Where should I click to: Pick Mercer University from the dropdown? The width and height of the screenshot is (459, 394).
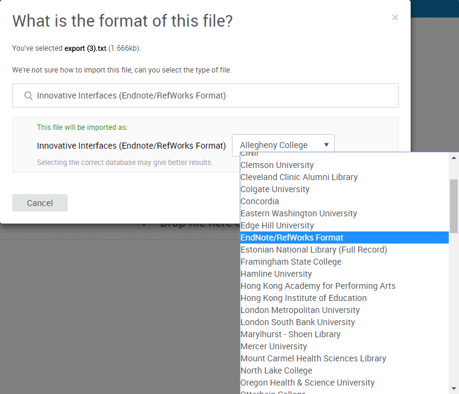click(344, 346)
